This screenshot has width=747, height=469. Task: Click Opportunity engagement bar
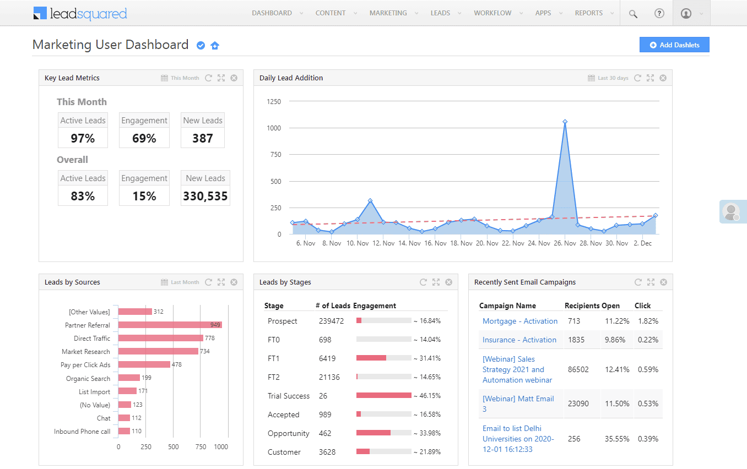(384, 433)
